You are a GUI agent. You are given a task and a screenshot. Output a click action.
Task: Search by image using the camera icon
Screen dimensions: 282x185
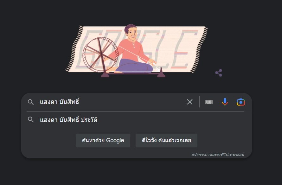pos(240,102)
